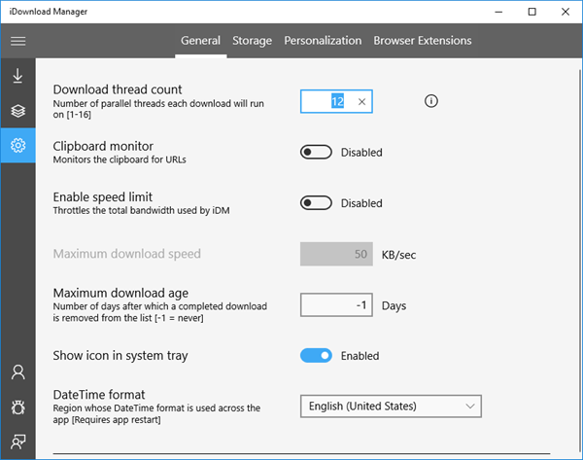Open the hamburger navigation menu

(17, 41)
